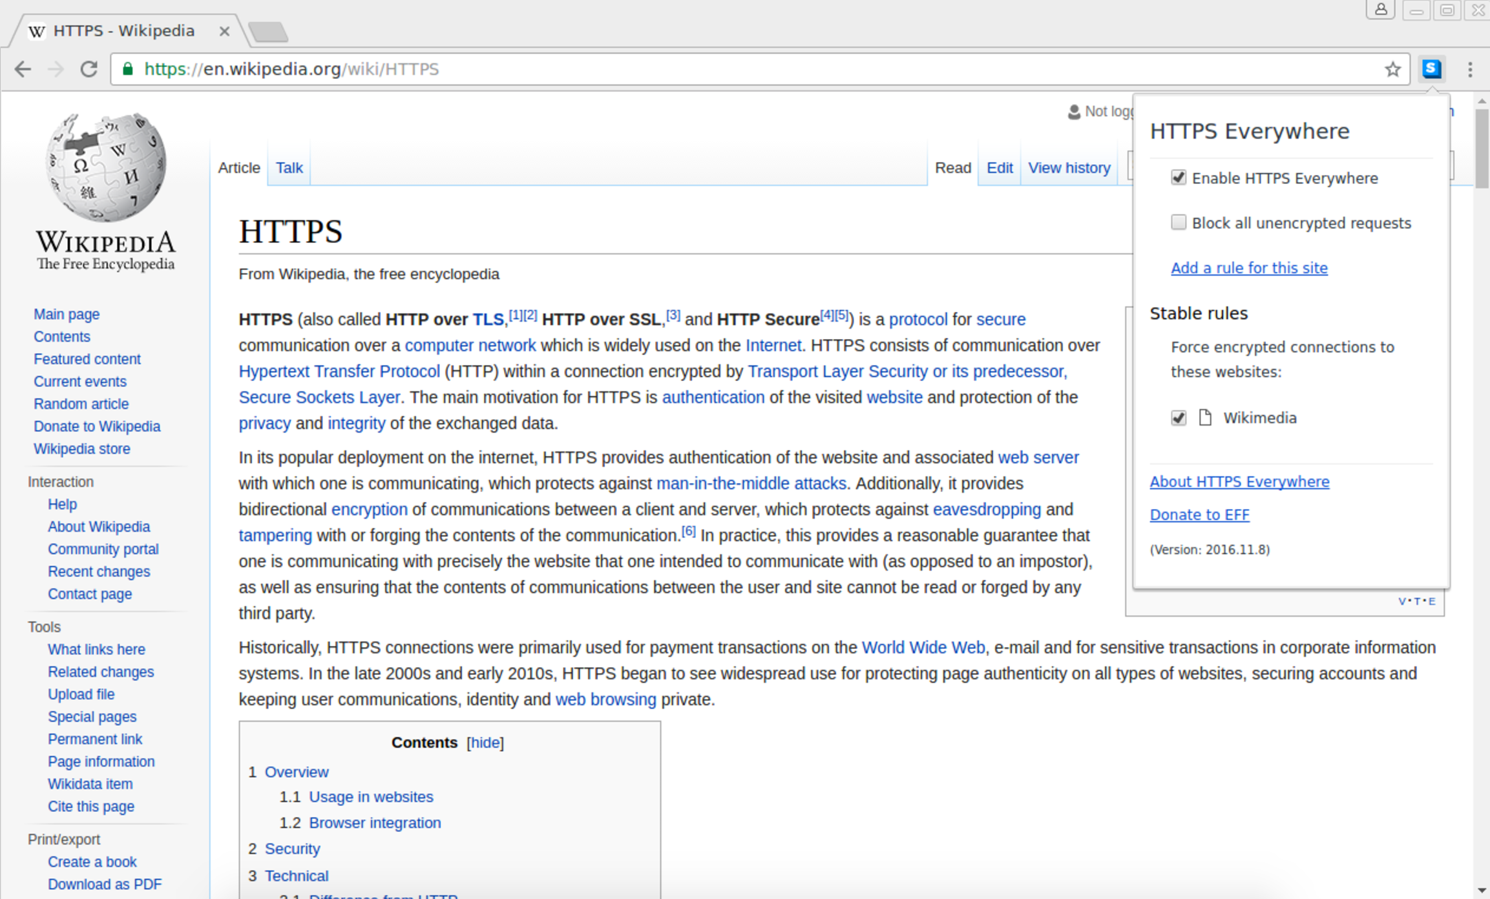The height and width of the screenshot is (899, 1490).
Task: Open the View history tab
Action: click(x=1069, y=168)
